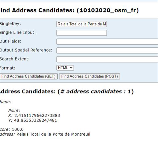Click the 10102020_osm_fr page heading

69,10
